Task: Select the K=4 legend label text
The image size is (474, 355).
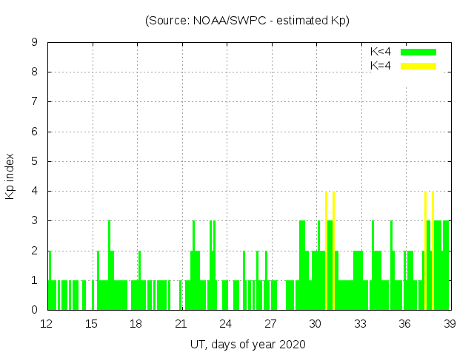Action: click(x=381, y=66)
